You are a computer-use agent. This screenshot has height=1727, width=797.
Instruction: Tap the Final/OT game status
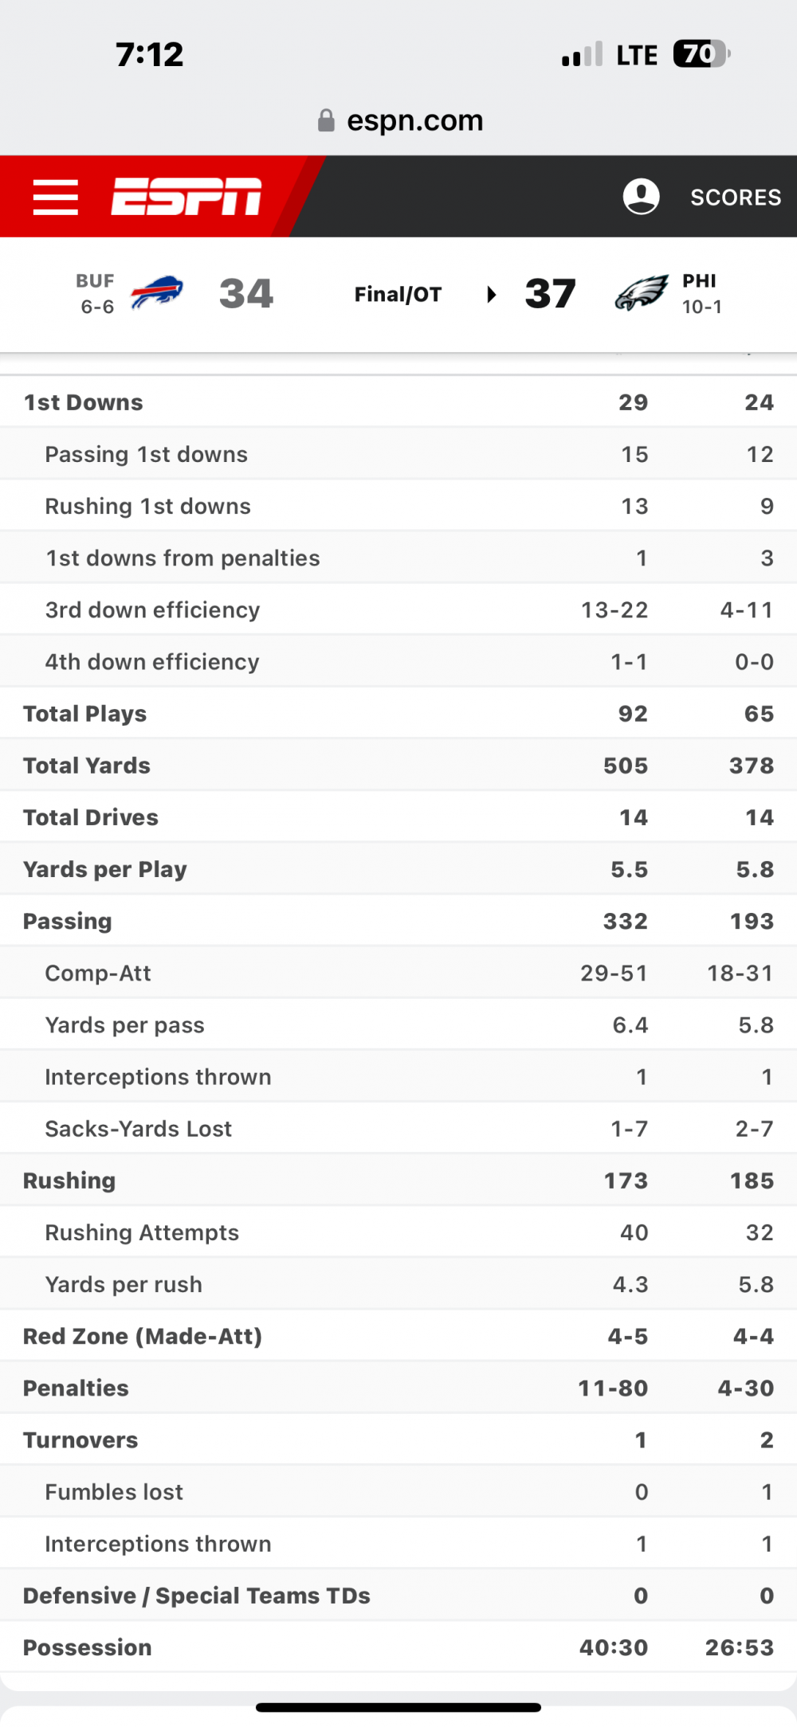[398, 295]
